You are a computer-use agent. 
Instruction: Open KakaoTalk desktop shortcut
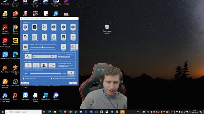(x=15, y=42)
